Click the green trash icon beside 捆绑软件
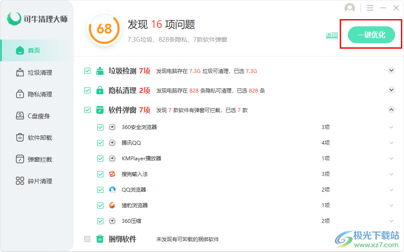Screen dimensions: 404x252 click(100, 239)
